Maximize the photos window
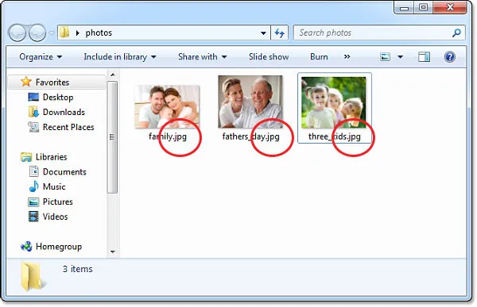Image resolution: width=477 pixels, height=307 pixels. [x=423, y=7]
